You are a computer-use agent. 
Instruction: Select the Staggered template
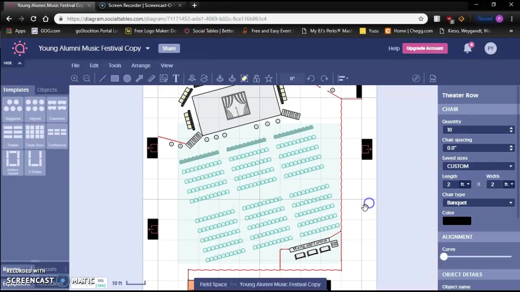tap(13, 109)
